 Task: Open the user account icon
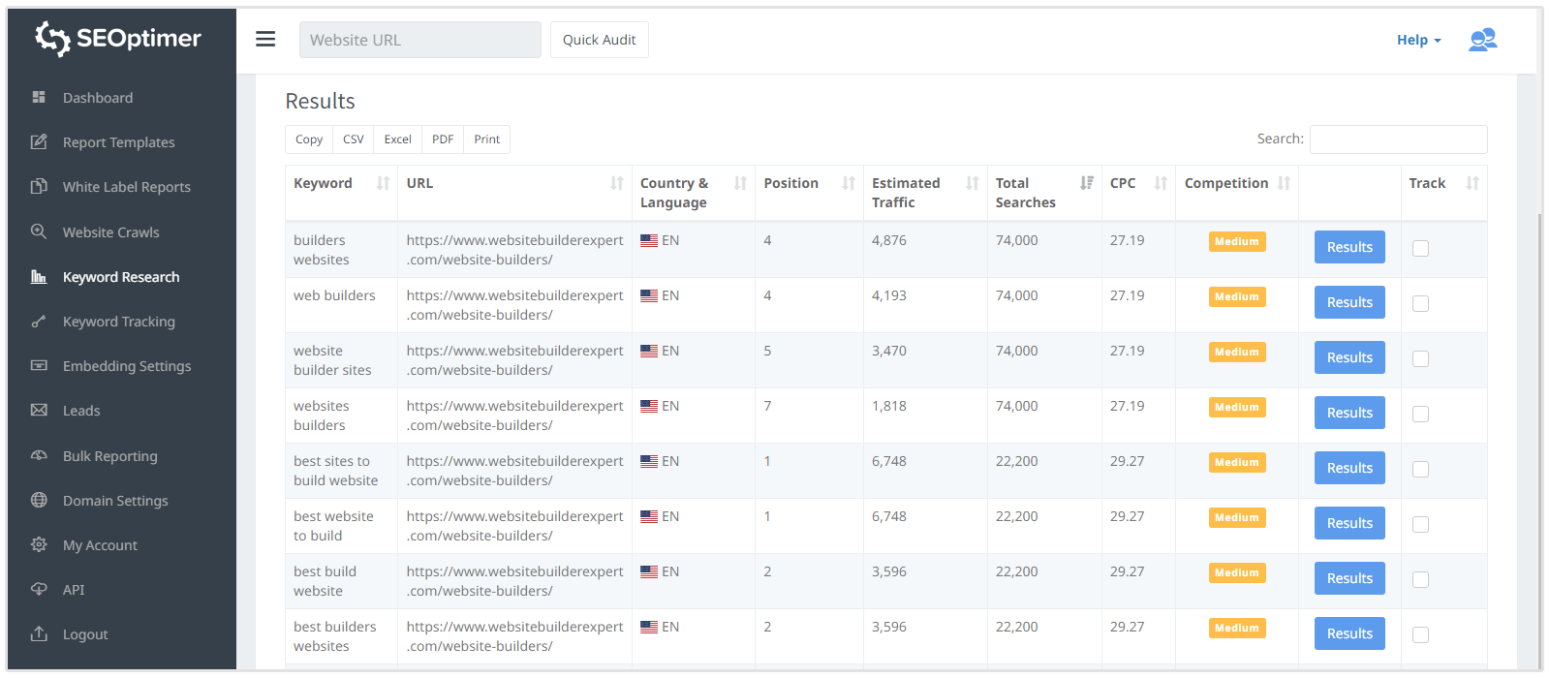click(x=1482, y=40)
